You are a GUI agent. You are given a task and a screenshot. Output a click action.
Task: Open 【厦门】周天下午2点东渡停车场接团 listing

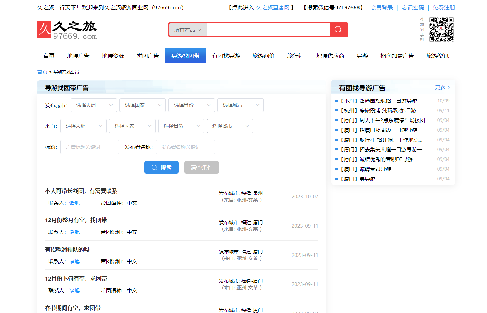click(384, 120)
